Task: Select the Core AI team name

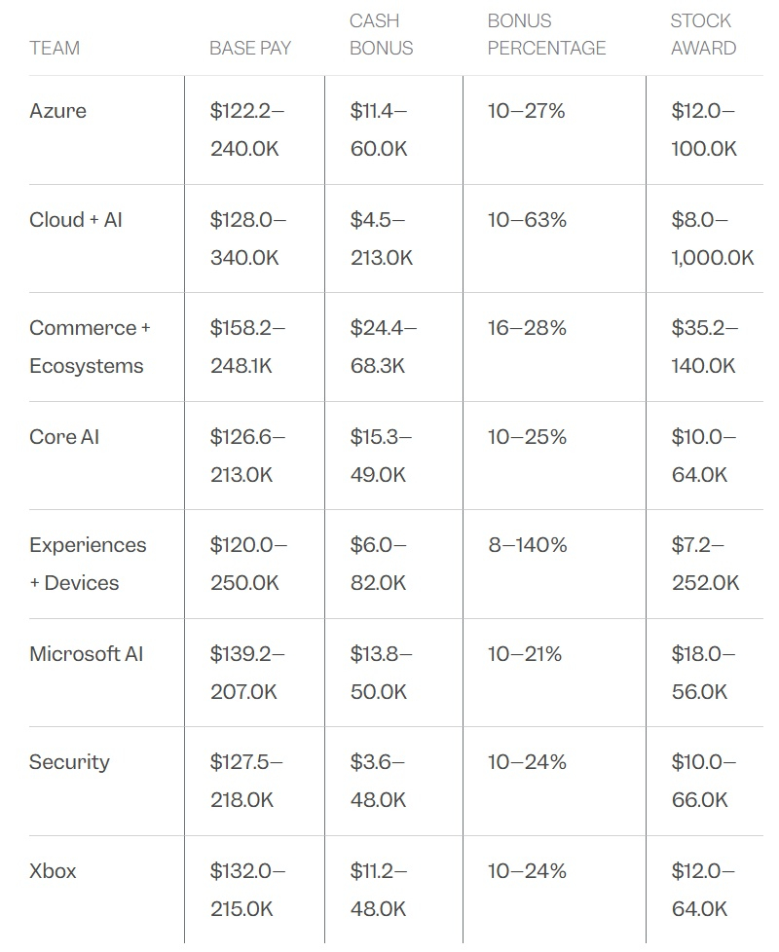Action: [x=64, y=437]
